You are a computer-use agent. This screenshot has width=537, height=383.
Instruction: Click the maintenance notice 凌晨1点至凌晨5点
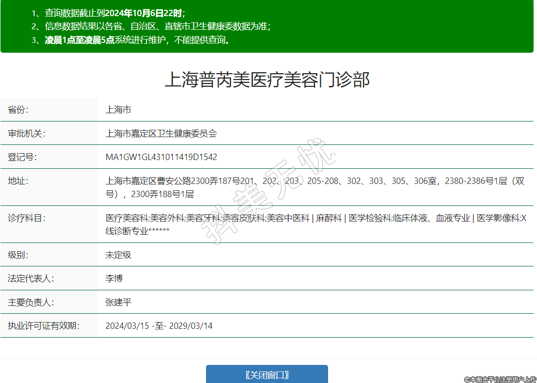(x=79, y=40)
